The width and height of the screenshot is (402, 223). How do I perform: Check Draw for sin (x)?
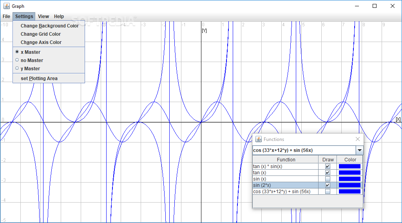pos(328,179)
